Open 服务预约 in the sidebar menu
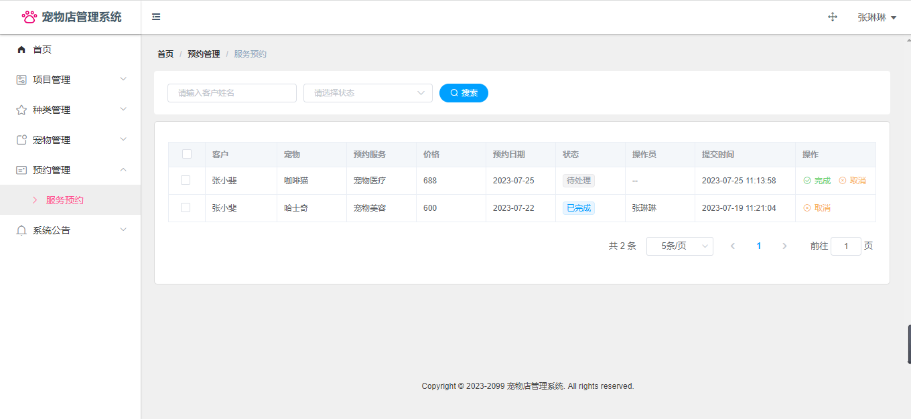The width and height of the screenshot is (911, 419). point(64,200)
